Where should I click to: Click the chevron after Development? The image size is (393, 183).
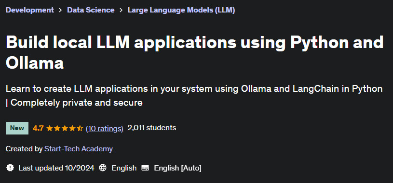pos(60,11)
